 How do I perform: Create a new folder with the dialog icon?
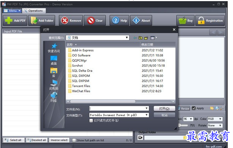click(x=146, y=38)
